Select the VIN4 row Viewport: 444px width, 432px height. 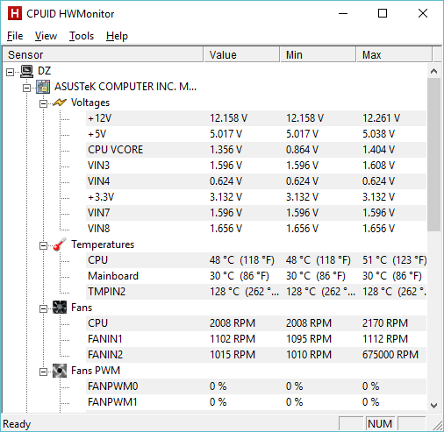256,181
